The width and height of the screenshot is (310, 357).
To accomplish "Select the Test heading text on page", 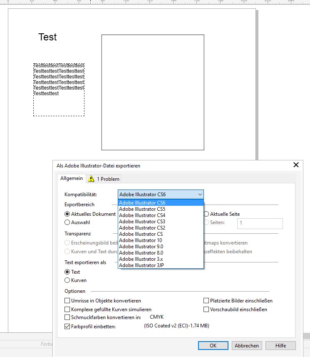I will (x=47, y=37).
